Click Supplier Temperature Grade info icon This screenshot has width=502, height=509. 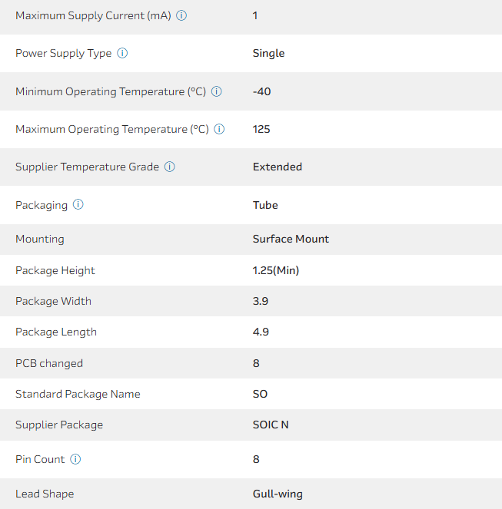[170, 167]
